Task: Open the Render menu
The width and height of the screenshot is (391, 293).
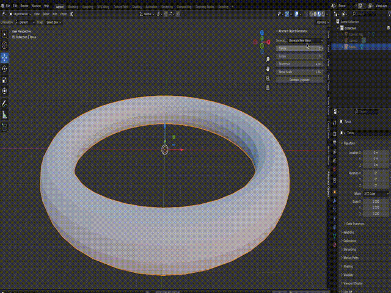Action: 24,5
